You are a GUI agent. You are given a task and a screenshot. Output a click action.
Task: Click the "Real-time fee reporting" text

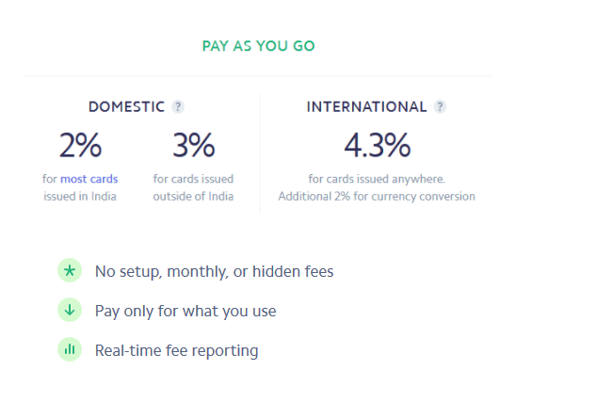[x=176, y=350]
